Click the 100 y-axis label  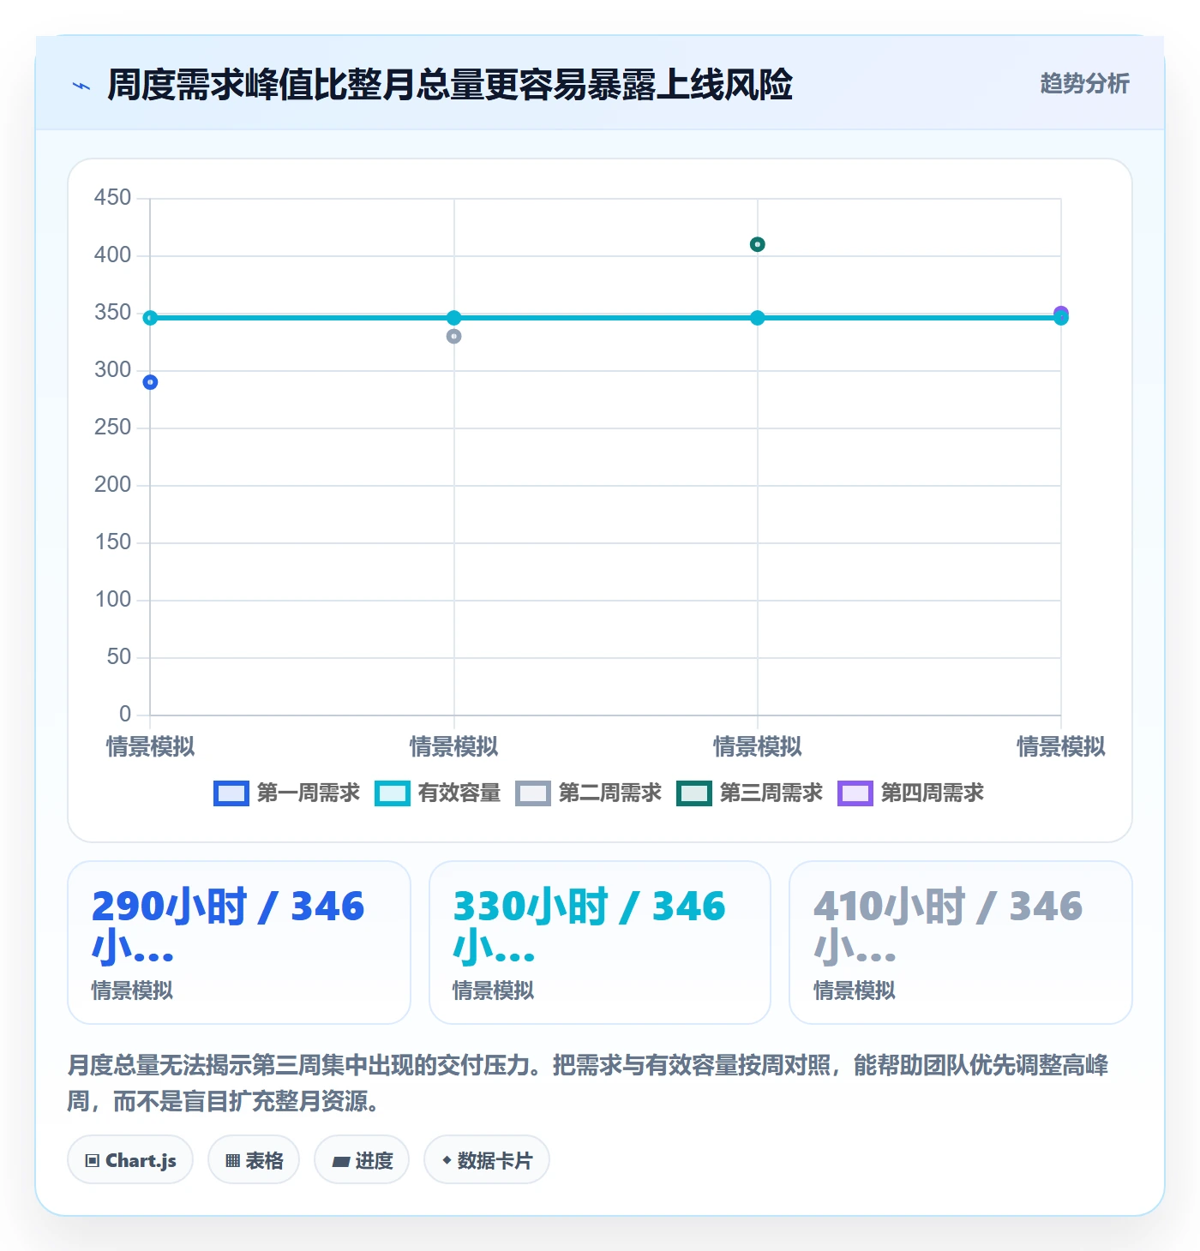(112, 600)
